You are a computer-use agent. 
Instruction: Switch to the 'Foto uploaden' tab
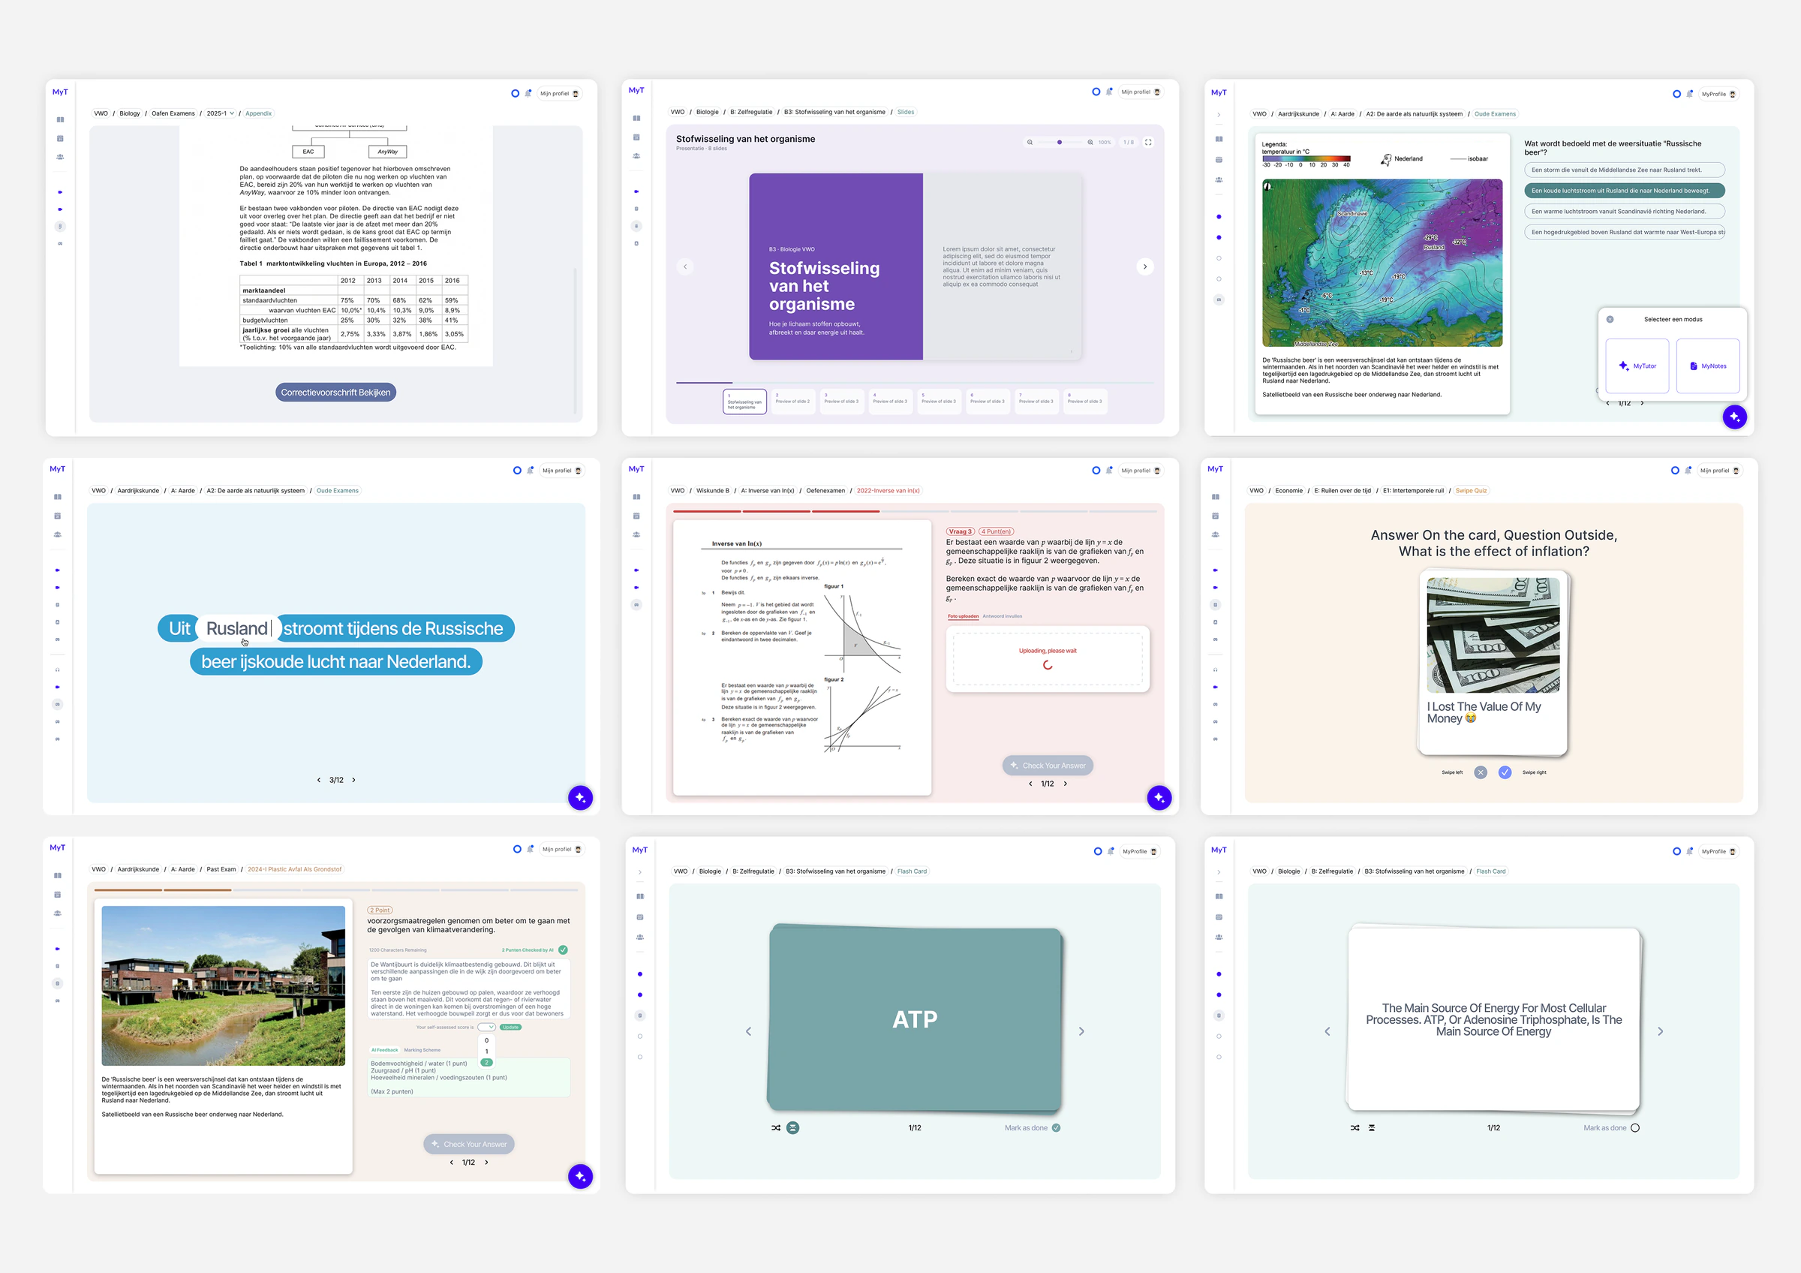pyautogui.click(x=964, y=616)
